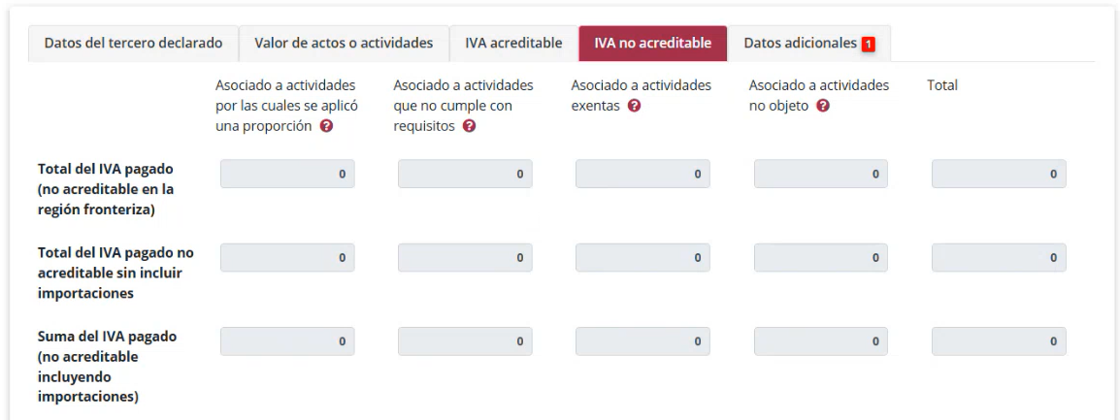Click help icon for proportion-applied activities

[326, 126]
